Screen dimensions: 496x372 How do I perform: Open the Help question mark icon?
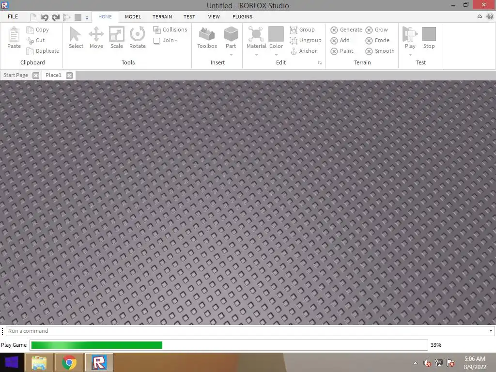490,17
